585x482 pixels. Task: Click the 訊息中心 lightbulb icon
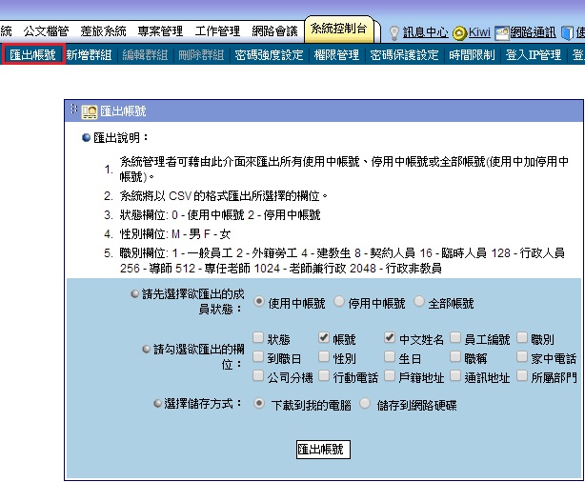coord(393,31)
